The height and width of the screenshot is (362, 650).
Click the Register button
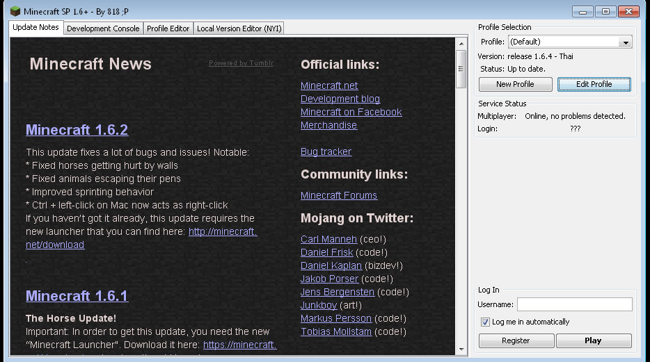[x=516, y=340]
